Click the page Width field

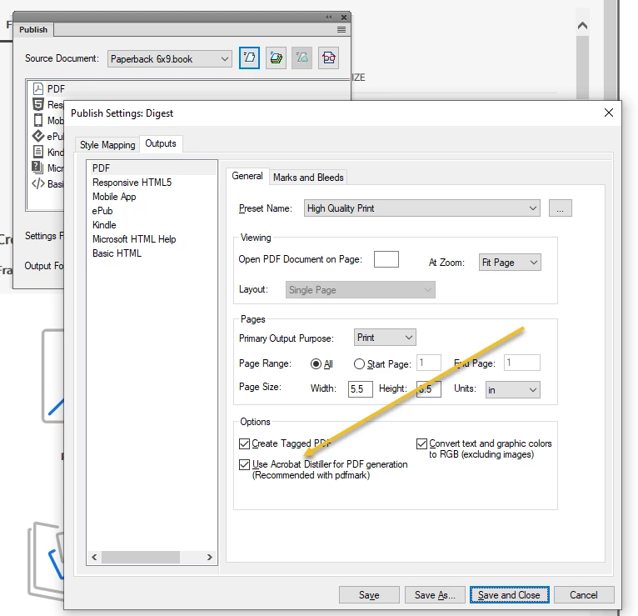[360, 389]
